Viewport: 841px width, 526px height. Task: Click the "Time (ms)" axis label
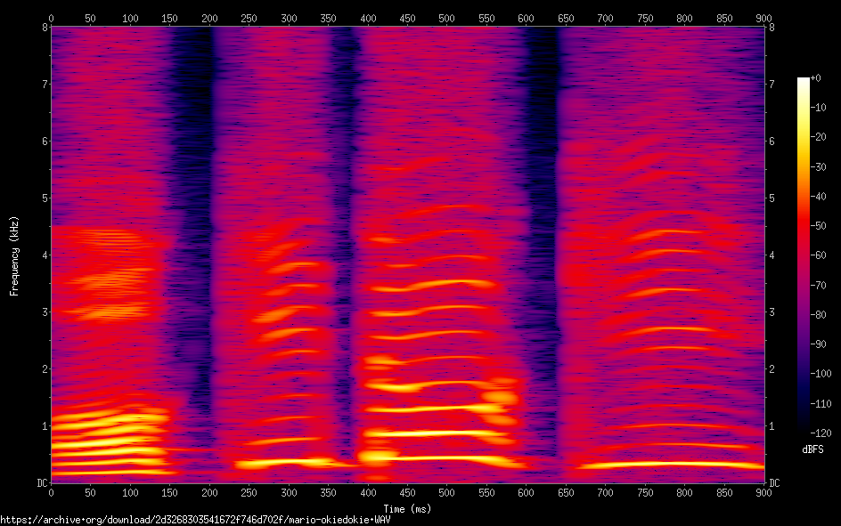407,509
